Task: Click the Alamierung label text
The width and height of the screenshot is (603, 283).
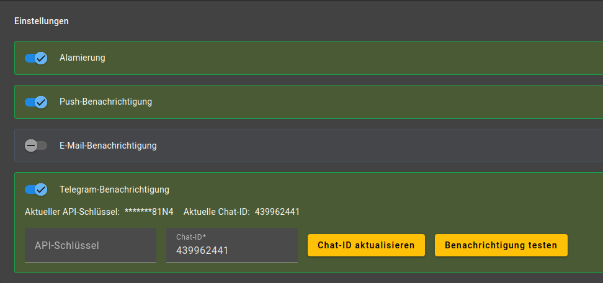Action: tap(83, 58)
